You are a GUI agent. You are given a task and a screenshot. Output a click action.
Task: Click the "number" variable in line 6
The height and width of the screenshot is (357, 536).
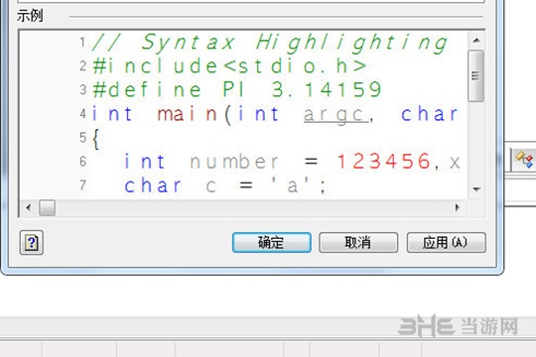pyautogui.click(x=234, y=162)
